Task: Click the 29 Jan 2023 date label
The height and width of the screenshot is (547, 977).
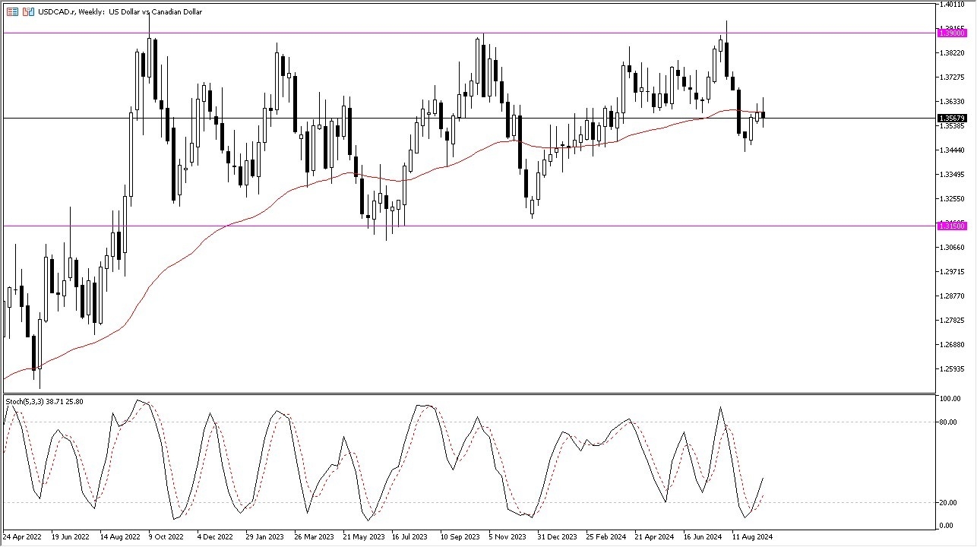Action: pos(265,536)
